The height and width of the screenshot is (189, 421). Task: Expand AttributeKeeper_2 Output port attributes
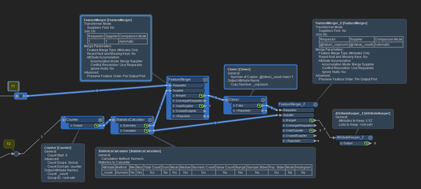click(x=342, y=143)
